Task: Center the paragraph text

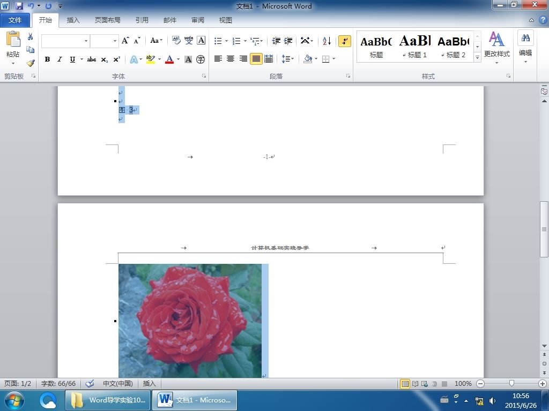Action: click(231, 59)
